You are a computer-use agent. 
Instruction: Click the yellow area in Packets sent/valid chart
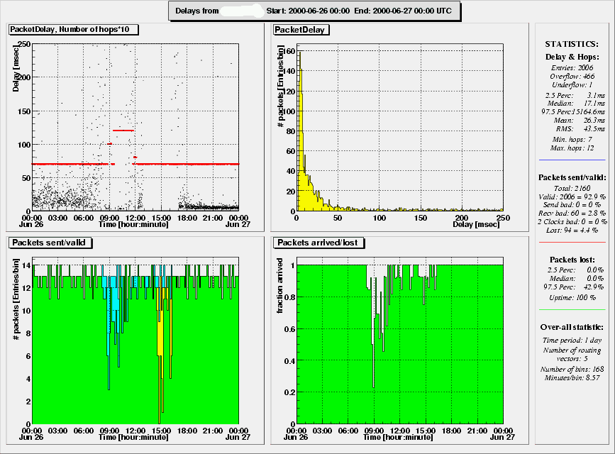pos(161,333)
